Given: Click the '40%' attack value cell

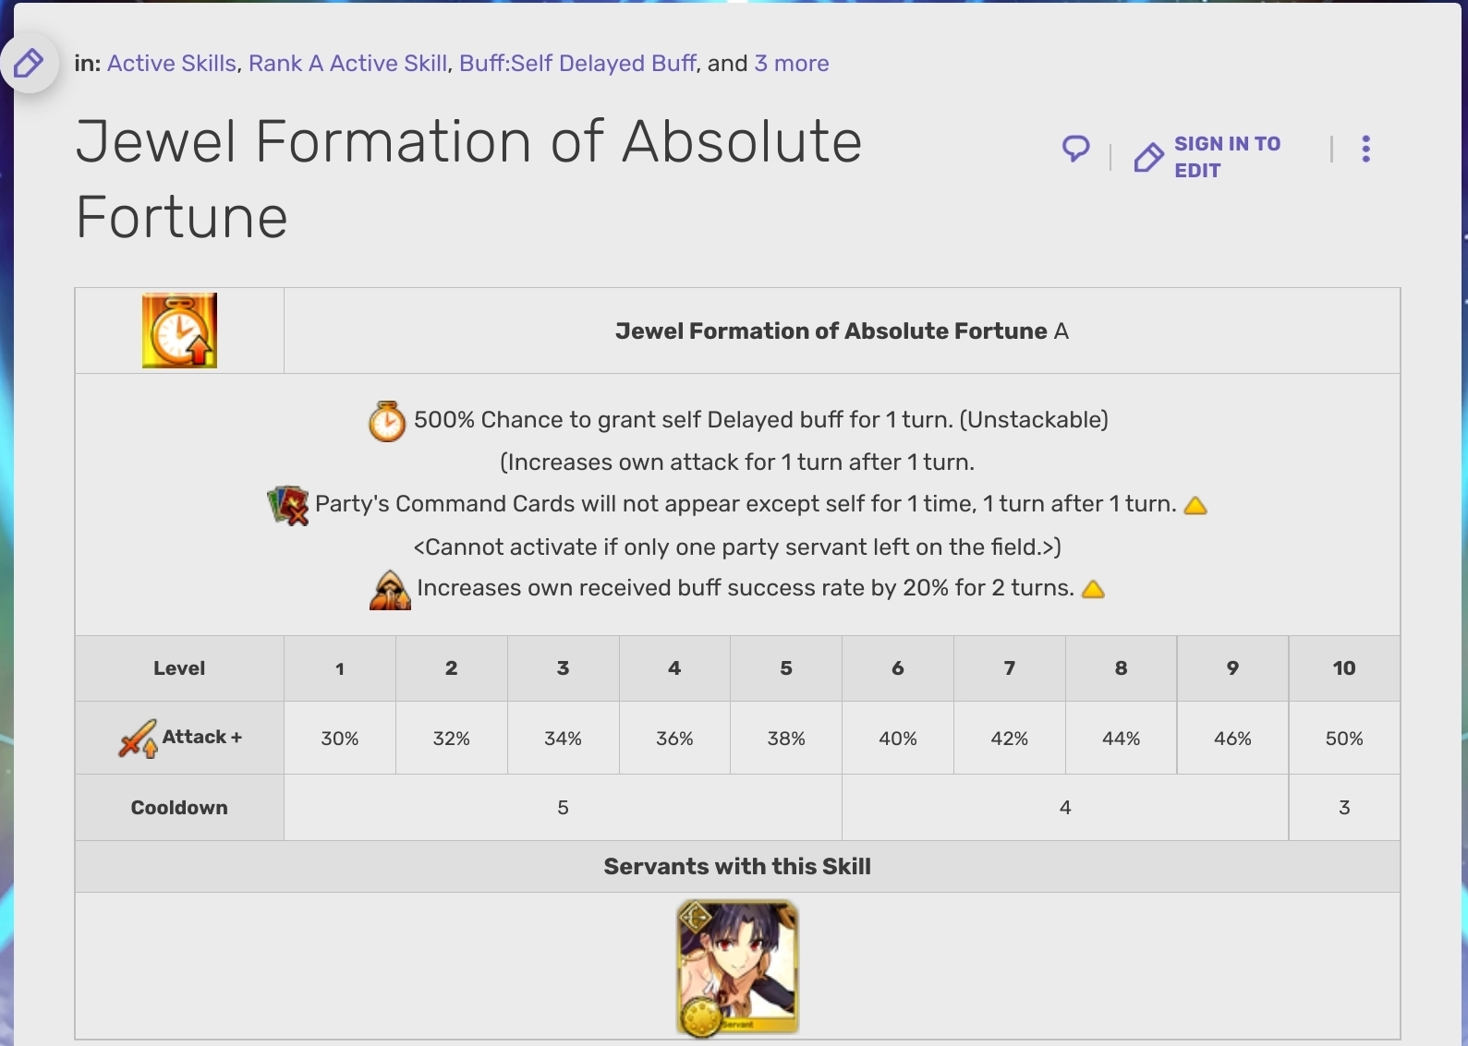Looking at the screenshot, I should coord(898,739).
